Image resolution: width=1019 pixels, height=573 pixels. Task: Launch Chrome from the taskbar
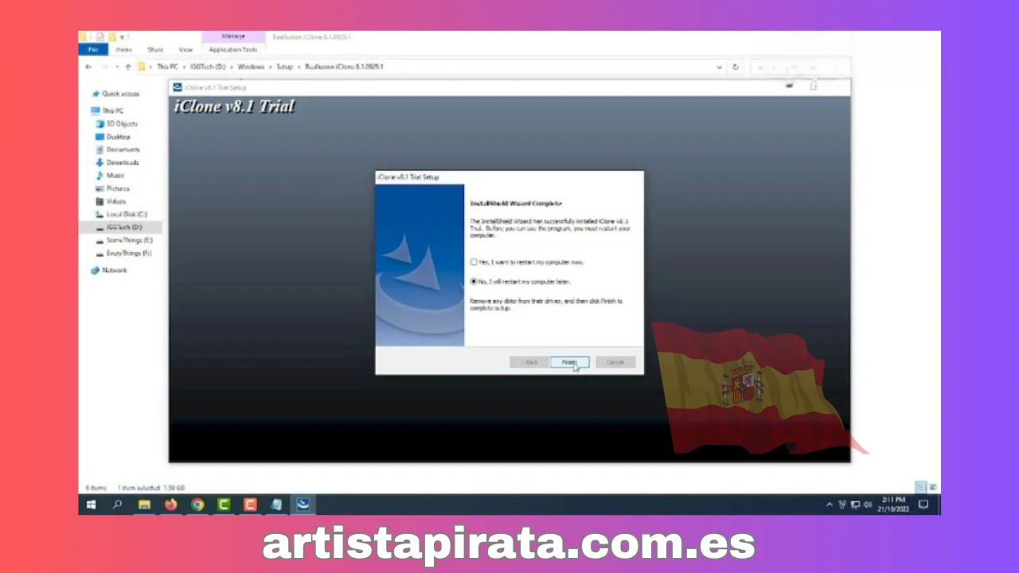tap(197, 505)
